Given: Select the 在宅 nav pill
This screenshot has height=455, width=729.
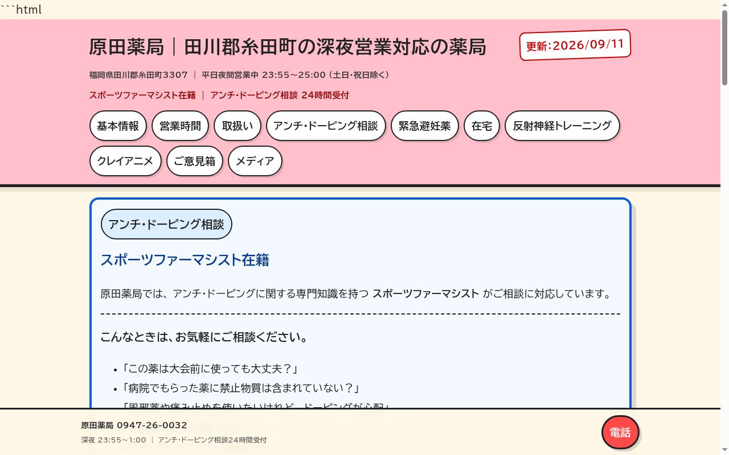Looking at the screenshot, I should pyautogui.click(x=482, y=126).
